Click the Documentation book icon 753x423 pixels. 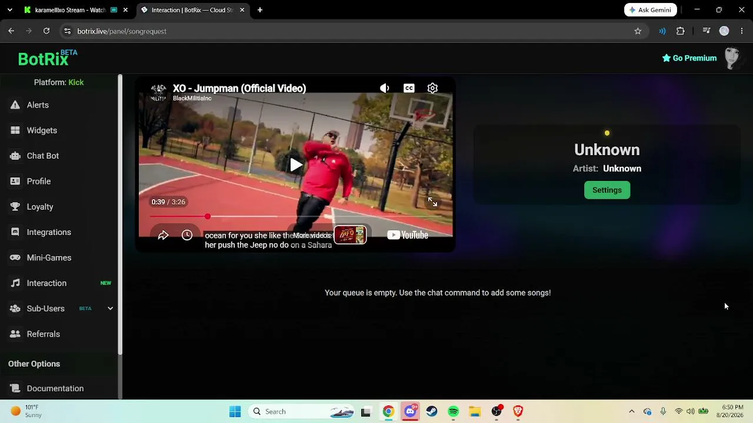pos(15,388)
